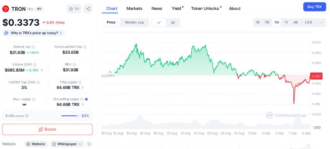The width and height of the screenshot is (330, 149).
Task: Click the 83% profile score value
Action: pyautogui.click(x=85, y=116)
